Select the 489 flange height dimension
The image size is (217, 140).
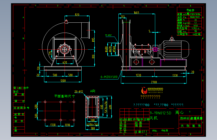click(x=110, y=107)
